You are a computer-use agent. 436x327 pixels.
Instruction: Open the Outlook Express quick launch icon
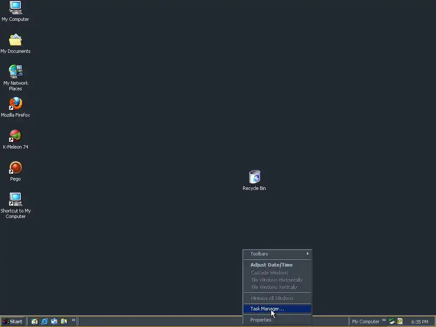click(54, 321)
